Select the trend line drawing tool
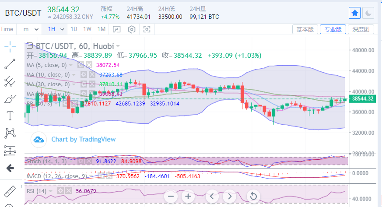 coord(10,64)
